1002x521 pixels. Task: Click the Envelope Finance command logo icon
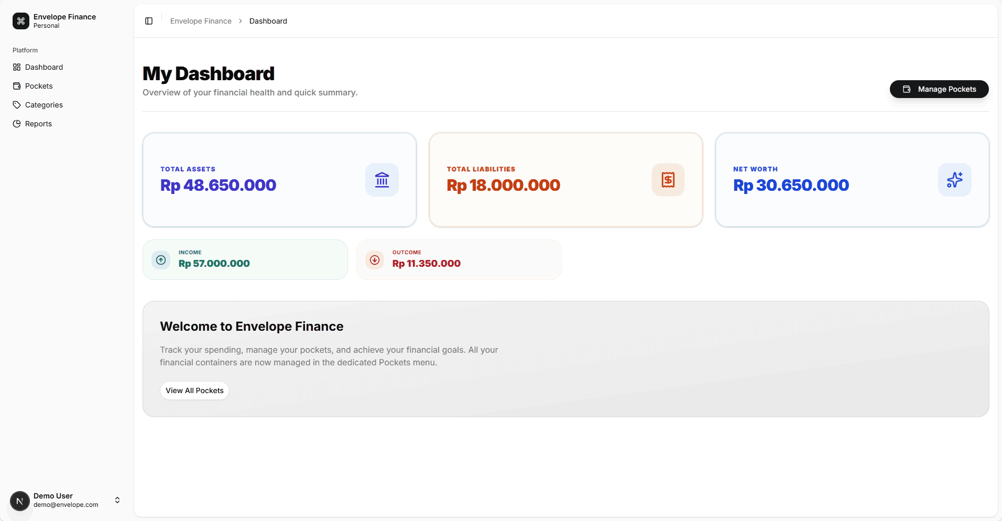(21, 21)
